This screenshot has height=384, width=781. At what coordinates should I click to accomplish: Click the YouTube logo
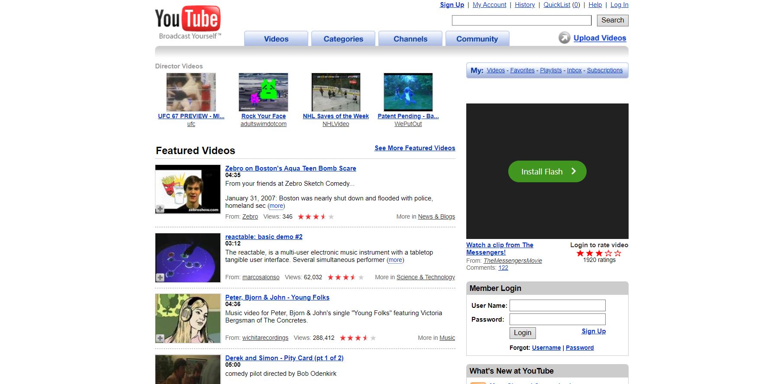(188, 23)
